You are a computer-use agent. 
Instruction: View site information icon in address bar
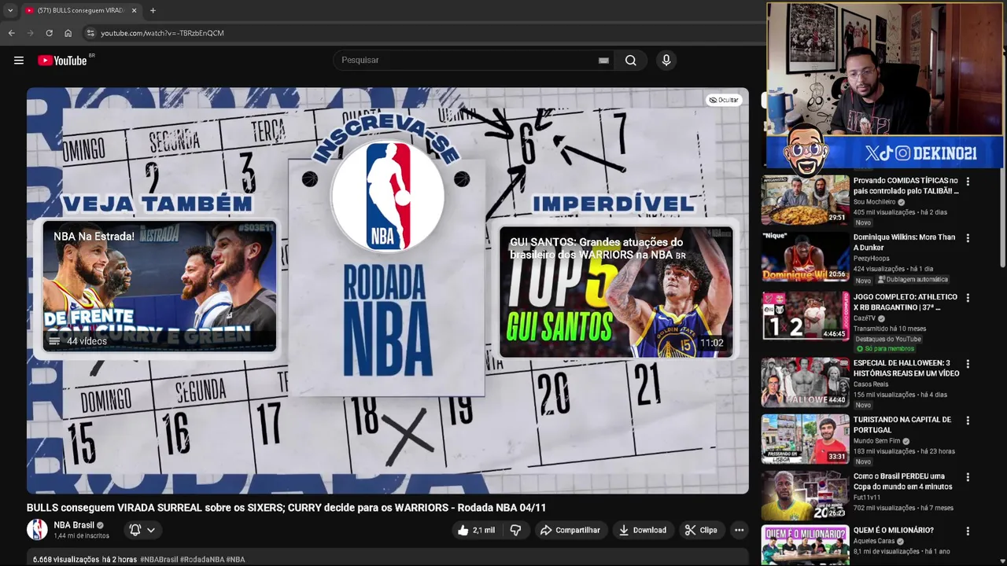[x=90, y=33]
